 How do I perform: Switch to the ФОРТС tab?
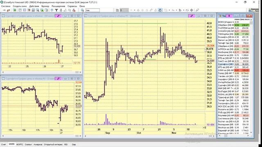click(20, 145)
